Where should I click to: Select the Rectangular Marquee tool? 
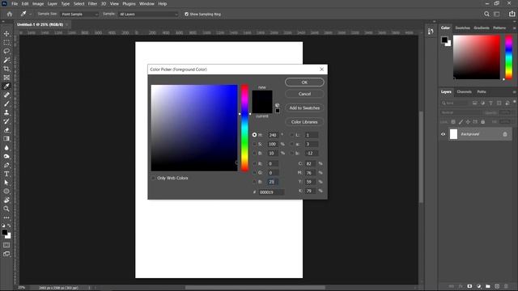click(x=6, y=43)
